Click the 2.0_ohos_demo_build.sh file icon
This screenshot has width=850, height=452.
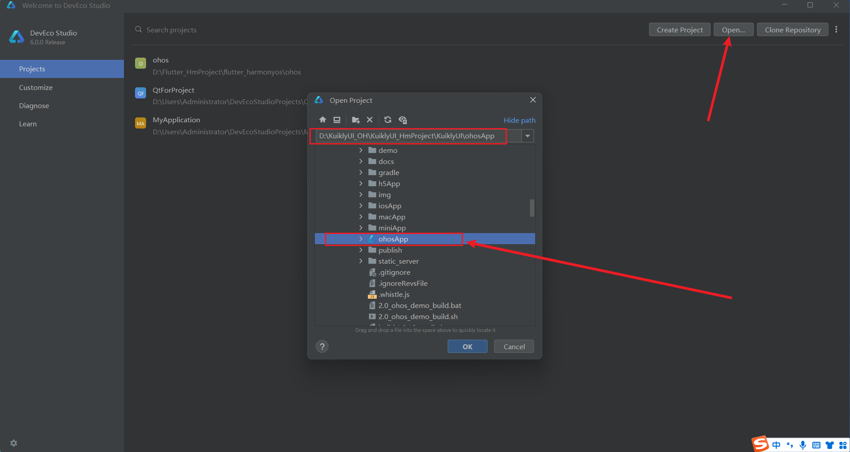pyautogui.click(x=372, y=316)
